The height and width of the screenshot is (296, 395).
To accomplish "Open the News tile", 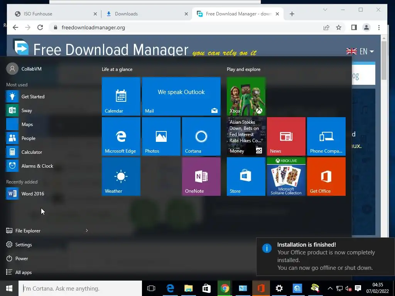I will point(286,136).
